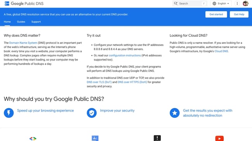Switch to the Home tab
This screenshot has width=252, height=141.
click(7, 22)
